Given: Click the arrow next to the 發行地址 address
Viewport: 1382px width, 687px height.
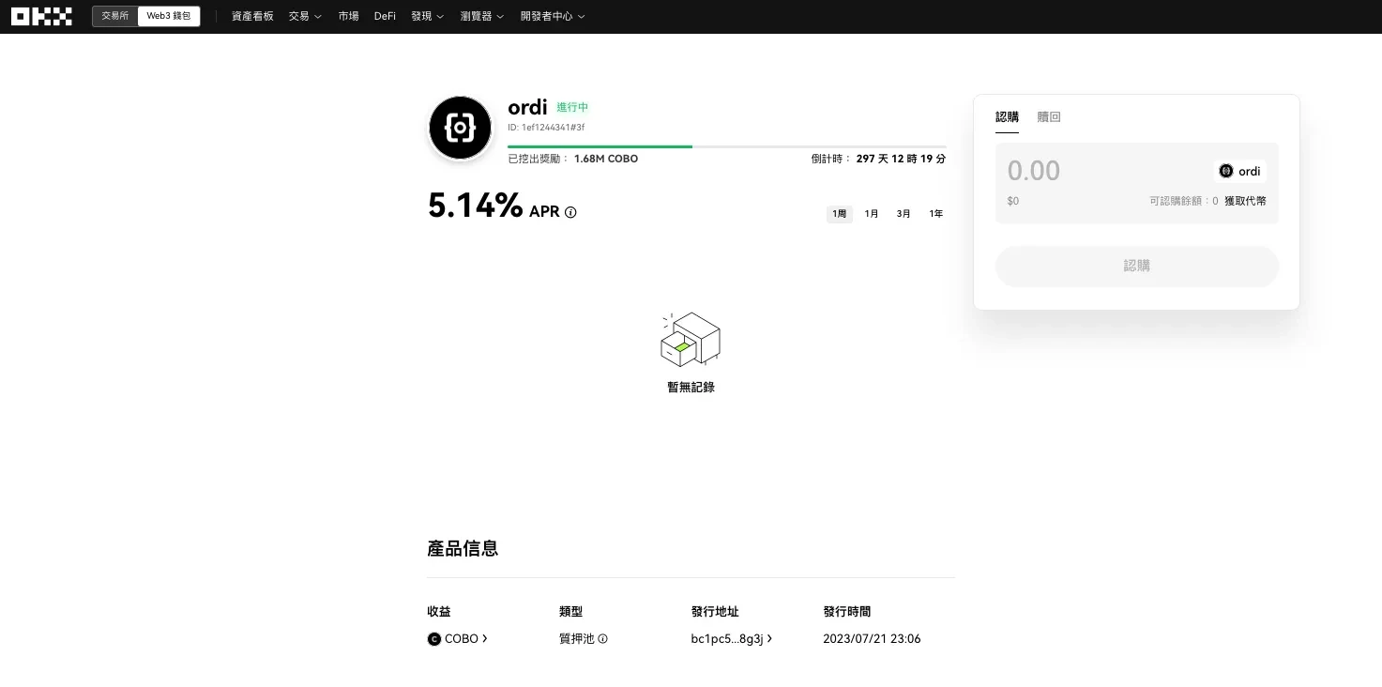Looking at the screenshot, I should [x=769, y=638].
